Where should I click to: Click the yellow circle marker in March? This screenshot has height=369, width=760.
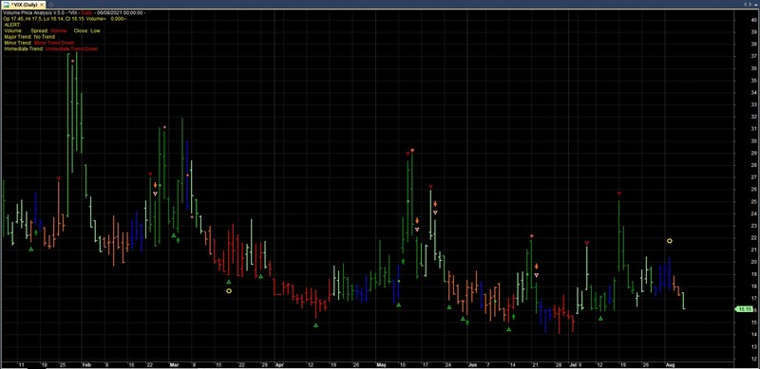pyautogui.click(x=229, y=290)
